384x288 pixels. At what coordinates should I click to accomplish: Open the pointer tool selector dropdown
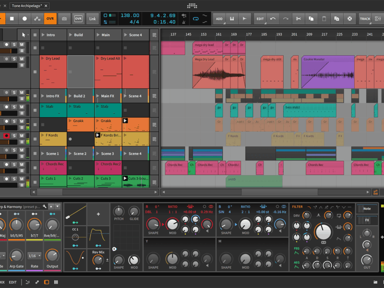(x=24, y=35)
